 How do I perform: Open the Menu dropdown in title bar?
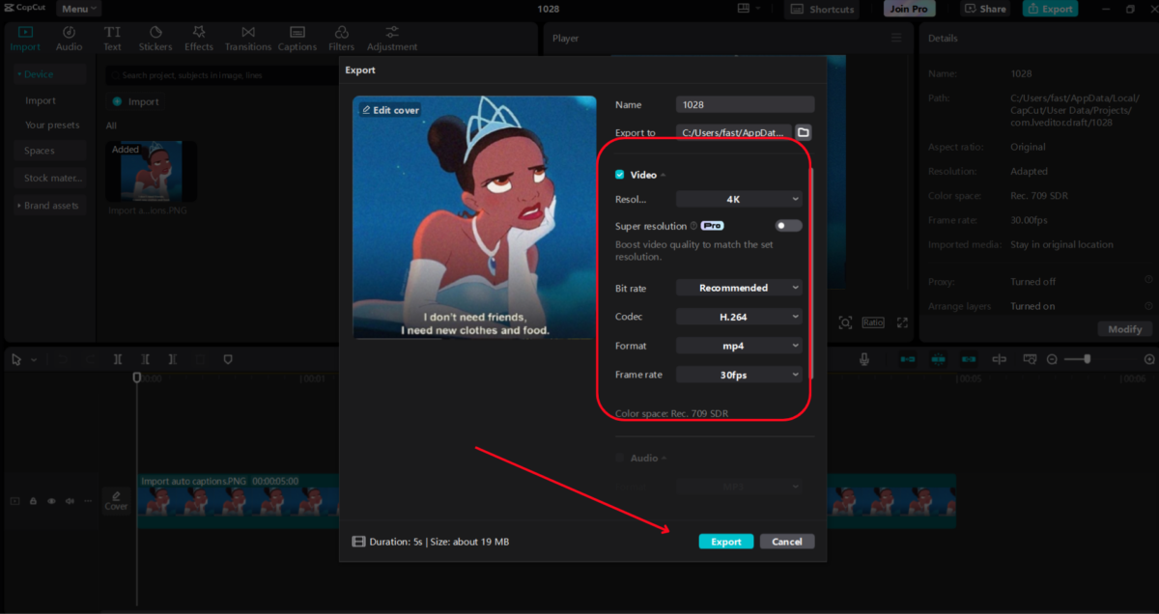click(x=78, y=9)
